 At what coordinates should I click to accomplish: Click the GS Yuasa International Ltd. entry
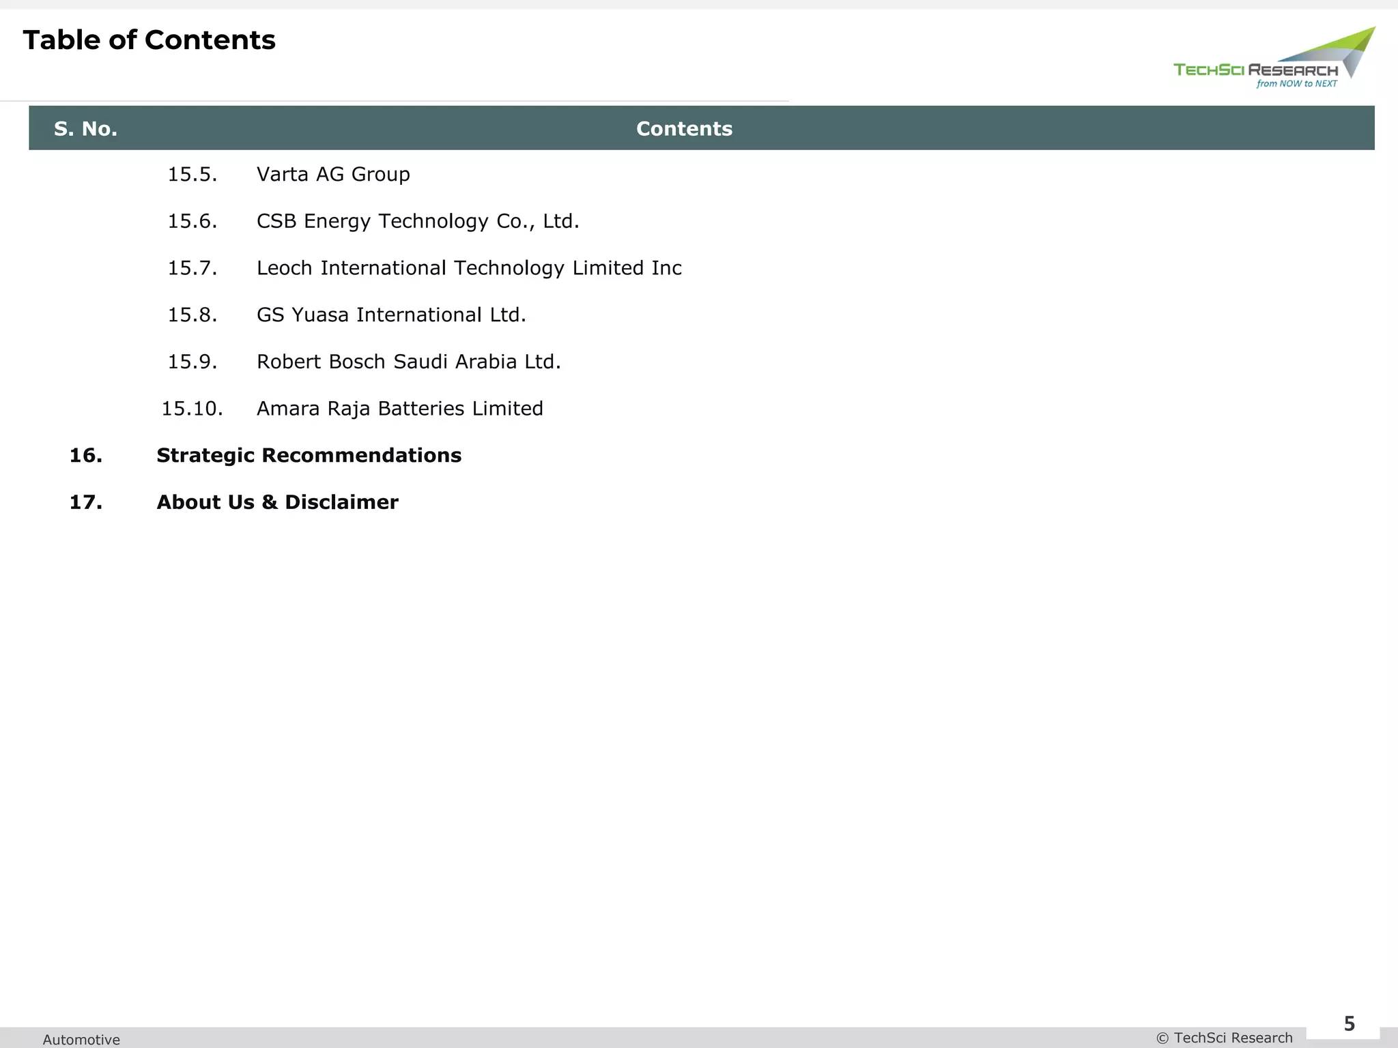pos(391,315)
